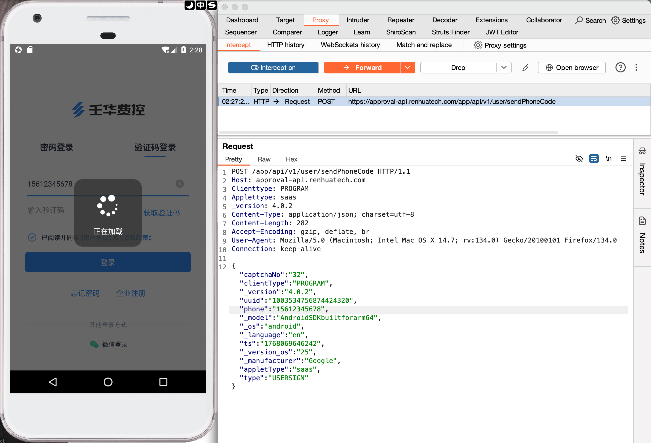
Task: Tap 企业注册 enterprise register link
Action: coord(131,293)
